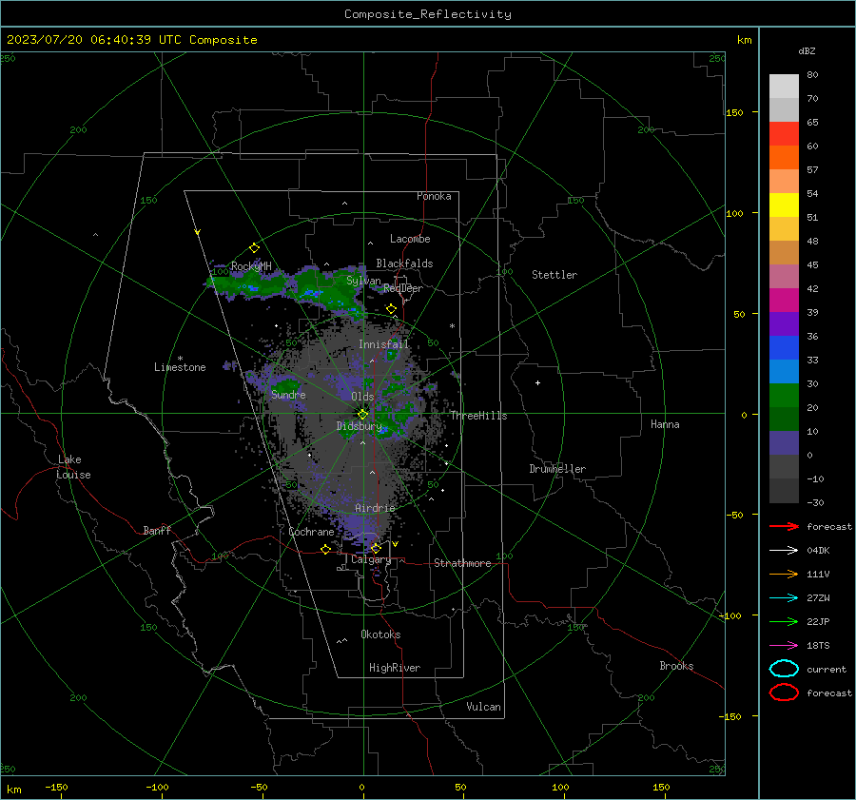856x800 pixels.
Task: Select the purple swatch in dBZ legend
Action: tap(784, 323)
